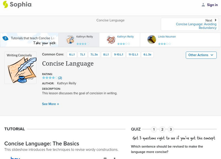Open Common Core standard 7.L.1
The height and width of the screenshot is (159, 221).
(83, 55)
